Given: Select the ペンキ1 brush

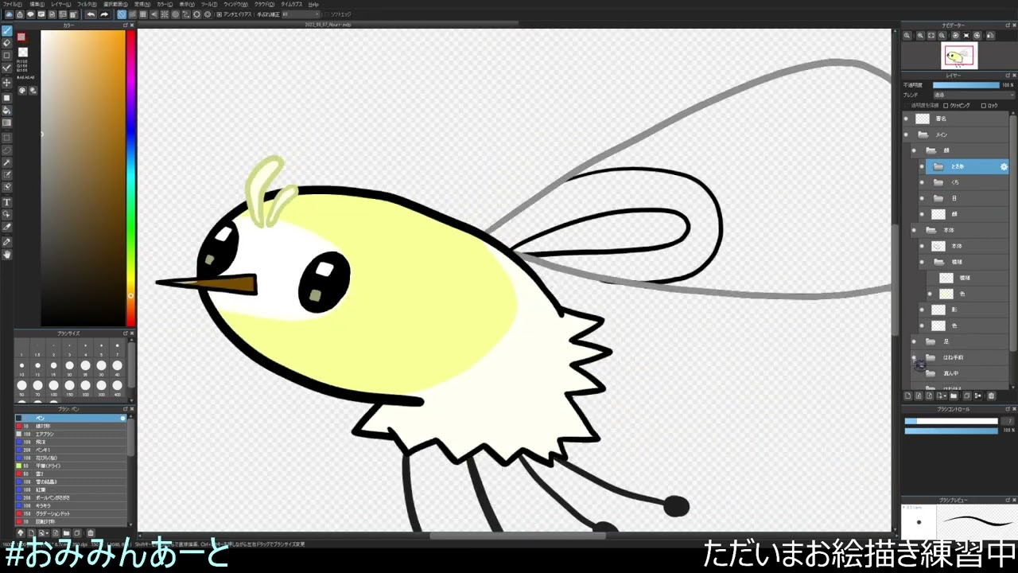Looking at the screenshot, I should pyautogui.click(x=71, y=450).
